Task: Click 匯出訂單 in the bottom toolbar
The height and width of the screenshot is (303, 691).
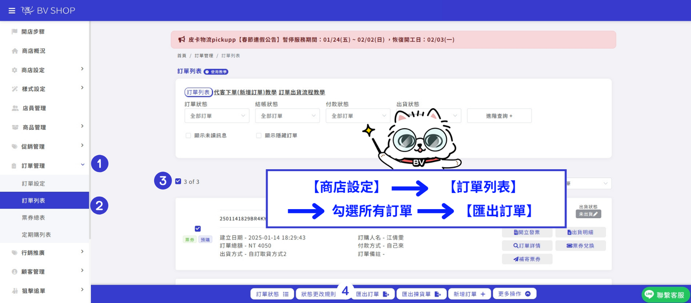Action: tap(372, 294)
